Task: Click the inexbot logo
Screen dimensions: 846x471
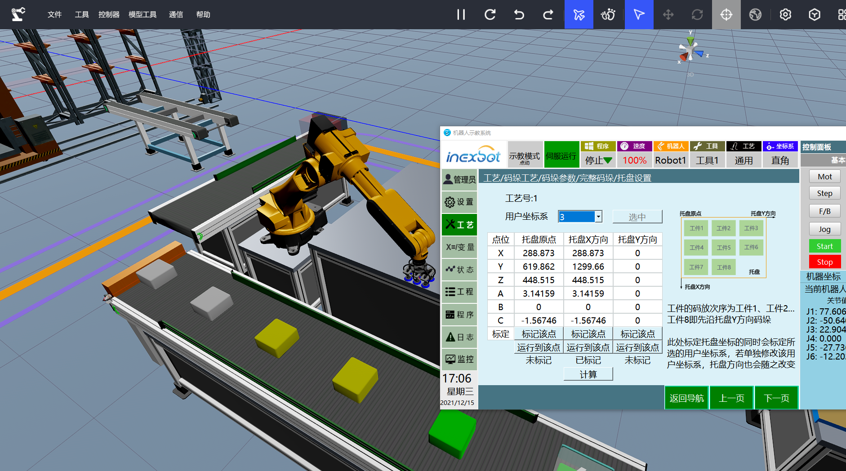Action: (473, 154)
